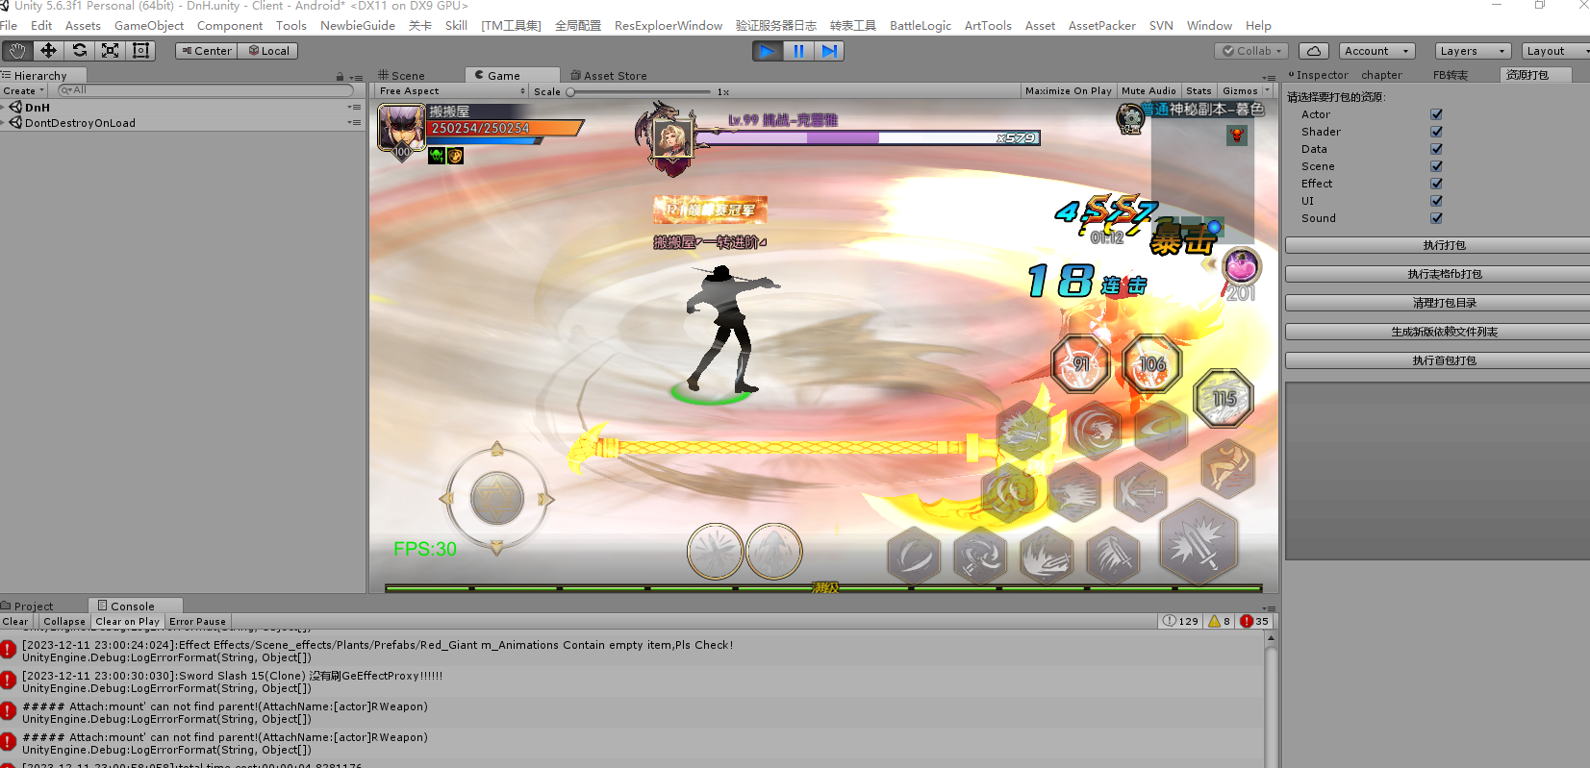Click the Clear console button
This screenshot has height=768, width=1590.
15,622
